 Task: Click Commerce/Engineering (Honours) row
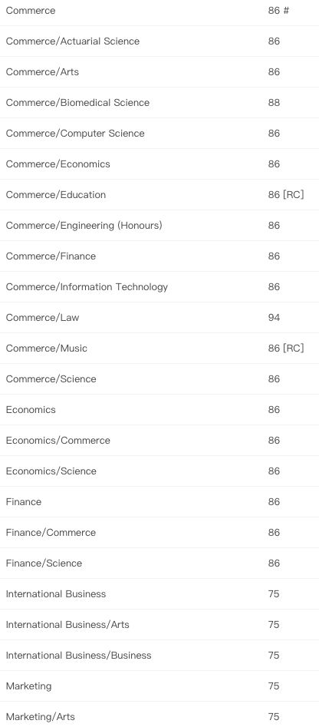(159, 226)
